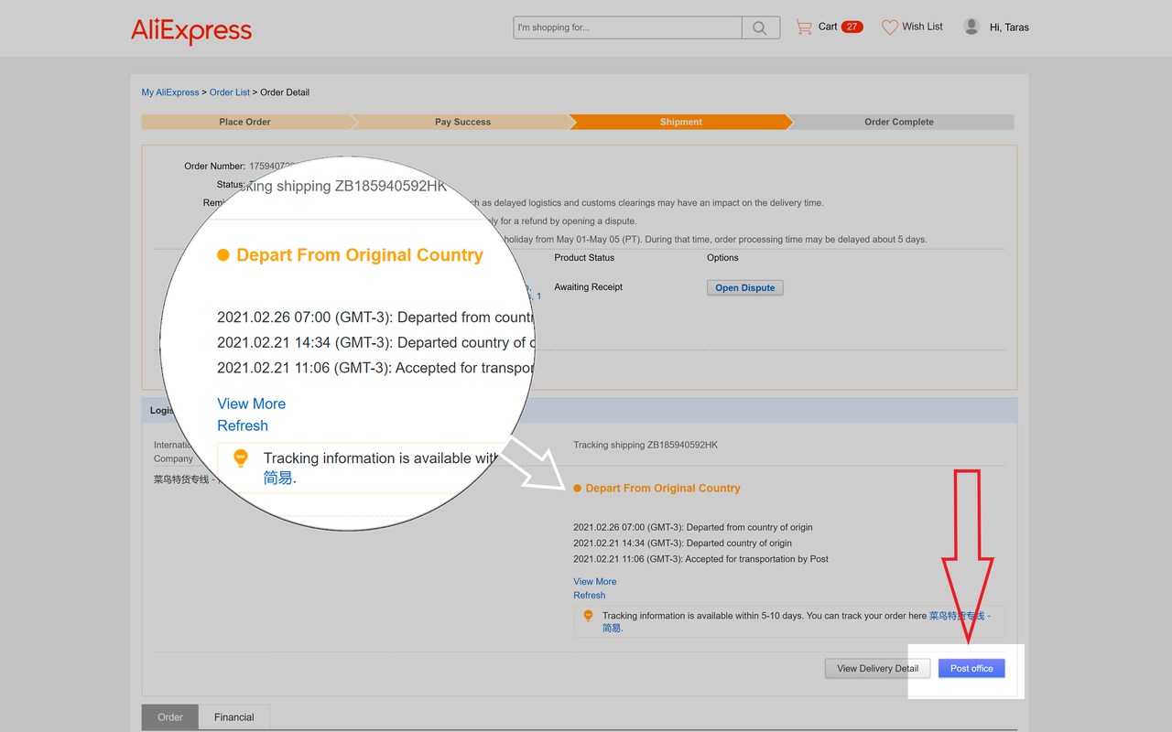Focus the "I'm shopping for..." search field

627,27
